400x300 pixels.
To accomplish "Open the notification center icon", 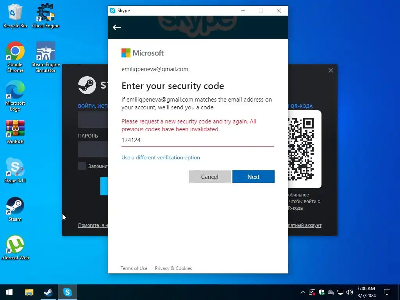I will (x=387, y=292).
